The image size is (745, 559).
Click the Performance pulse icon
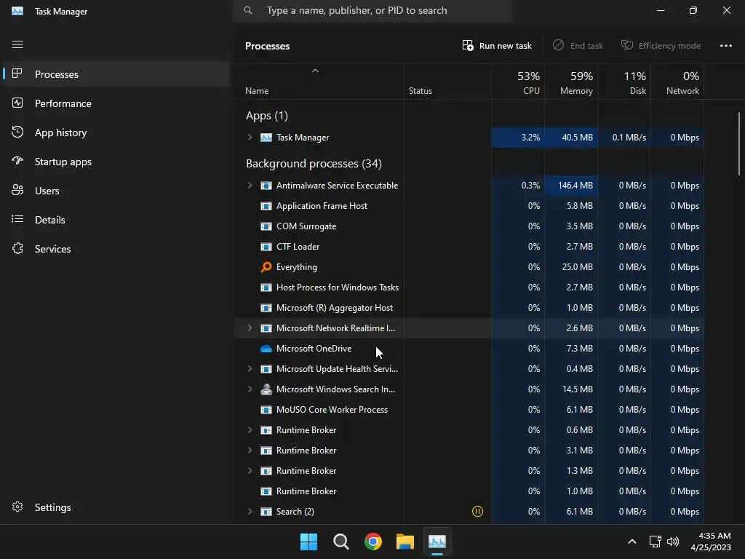point(17,103)
